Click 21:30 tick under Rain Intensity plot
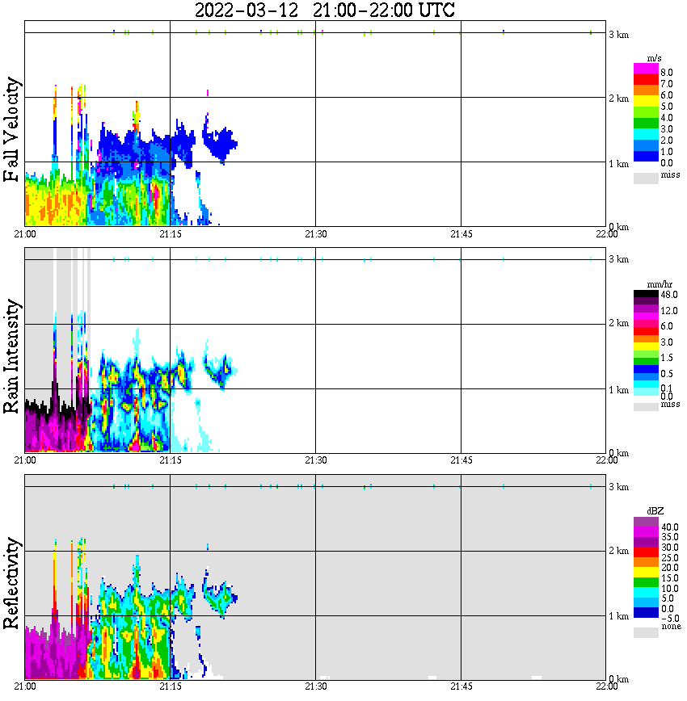 click(315, 460)
